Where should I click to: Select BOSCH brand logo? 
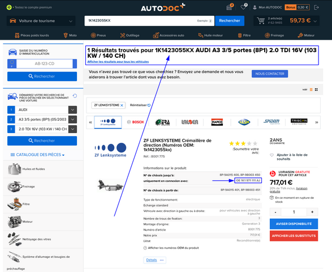click(135, 122)
